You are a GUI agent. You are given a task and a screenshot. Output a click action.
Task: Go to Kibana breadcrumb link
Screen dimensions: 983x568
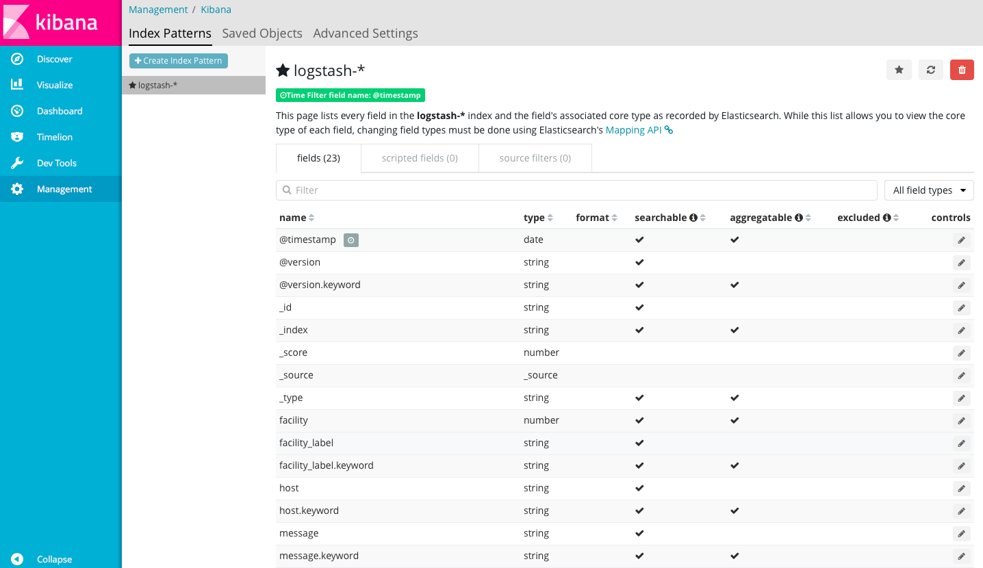pyautogui.click(x=216, y=10)
